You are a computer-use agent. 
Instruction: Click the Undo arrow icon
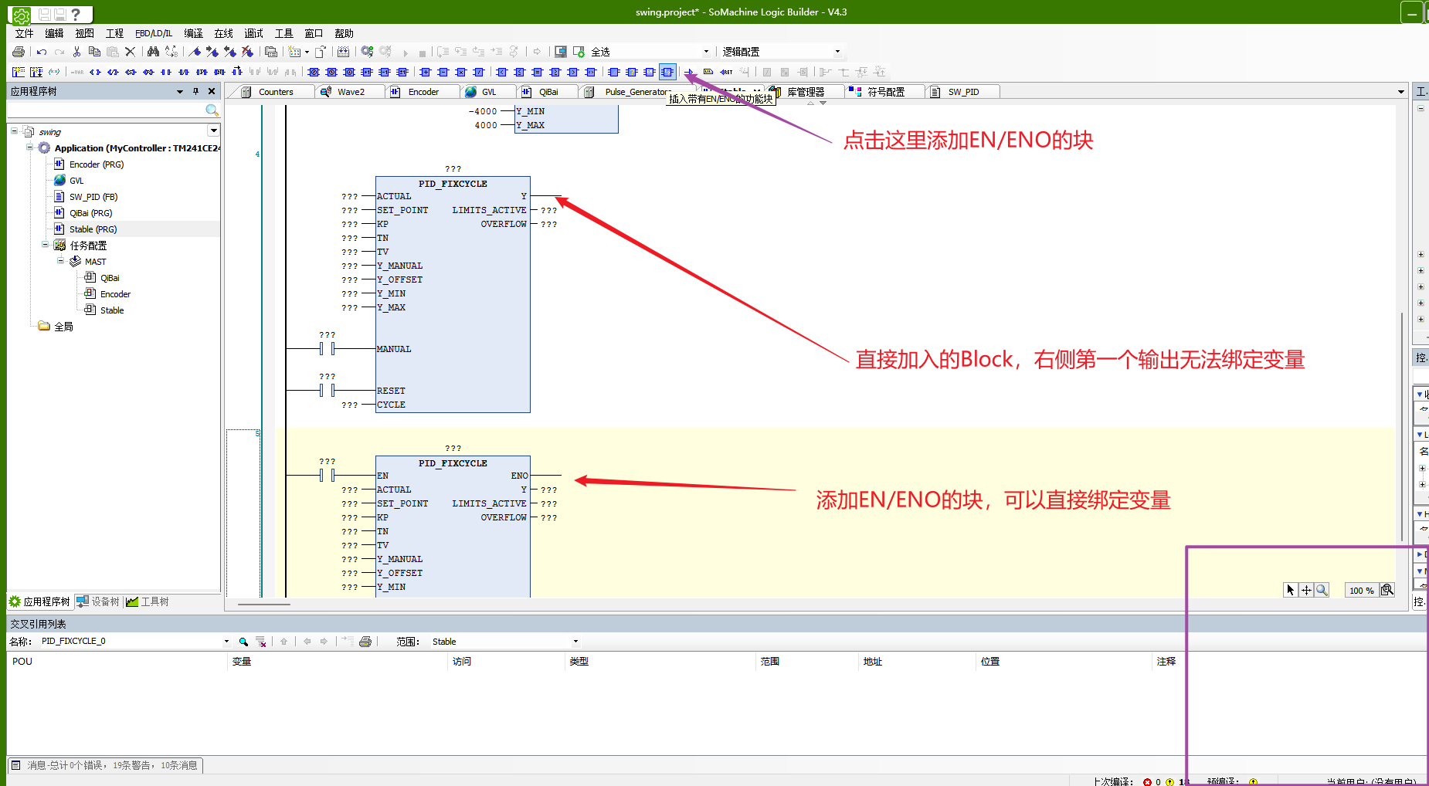[x=42, y=52]
